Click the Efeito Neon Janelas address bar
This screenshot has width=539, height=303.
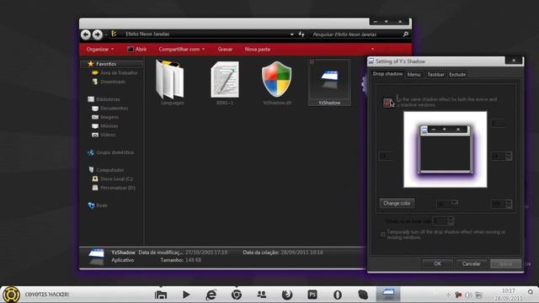point(203,34)
